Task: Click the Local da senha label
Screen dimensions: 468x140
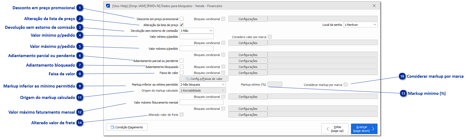Action: pos(332,25)
